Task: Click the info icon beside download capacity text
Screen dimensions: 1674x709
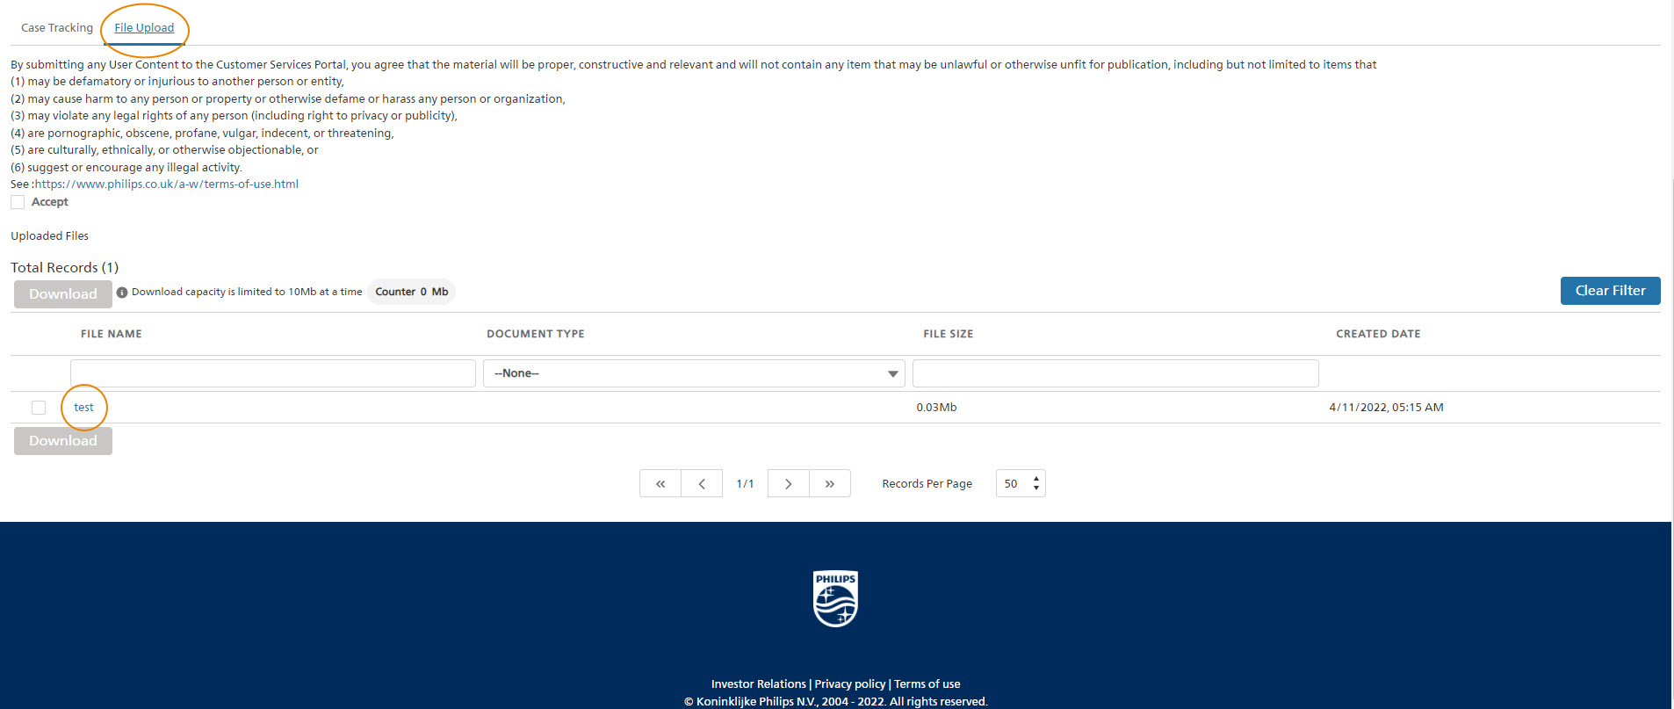Action: [x=122, y=293]
